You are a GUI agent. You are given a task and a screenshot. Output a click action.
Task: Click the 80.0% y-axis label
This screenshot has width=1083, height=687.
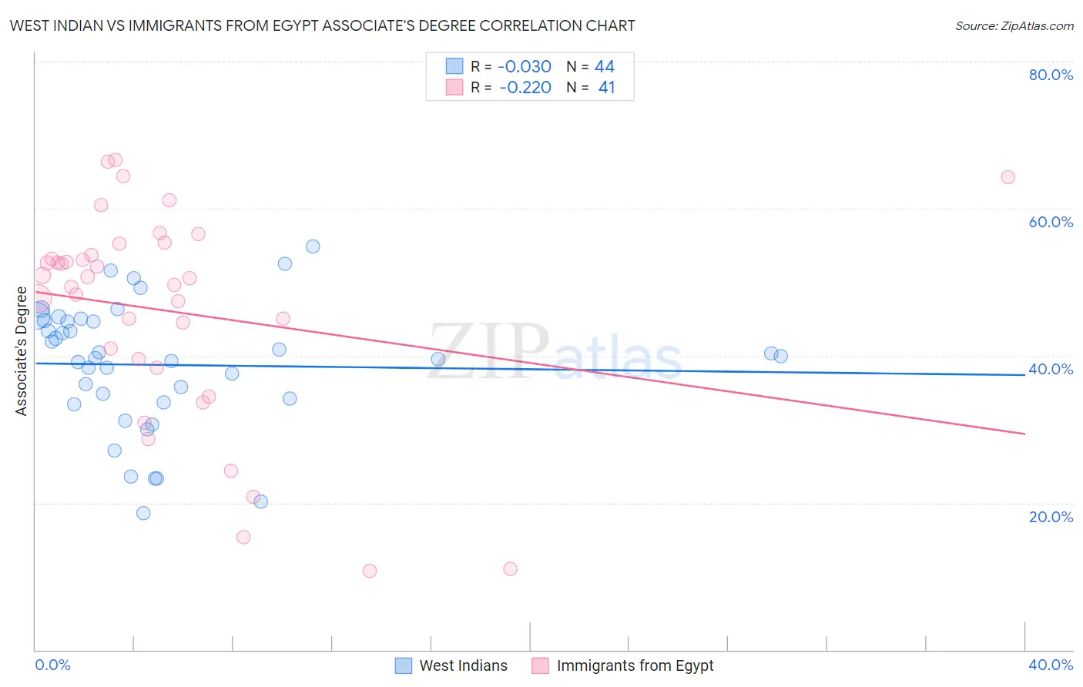click(1051, 75)
